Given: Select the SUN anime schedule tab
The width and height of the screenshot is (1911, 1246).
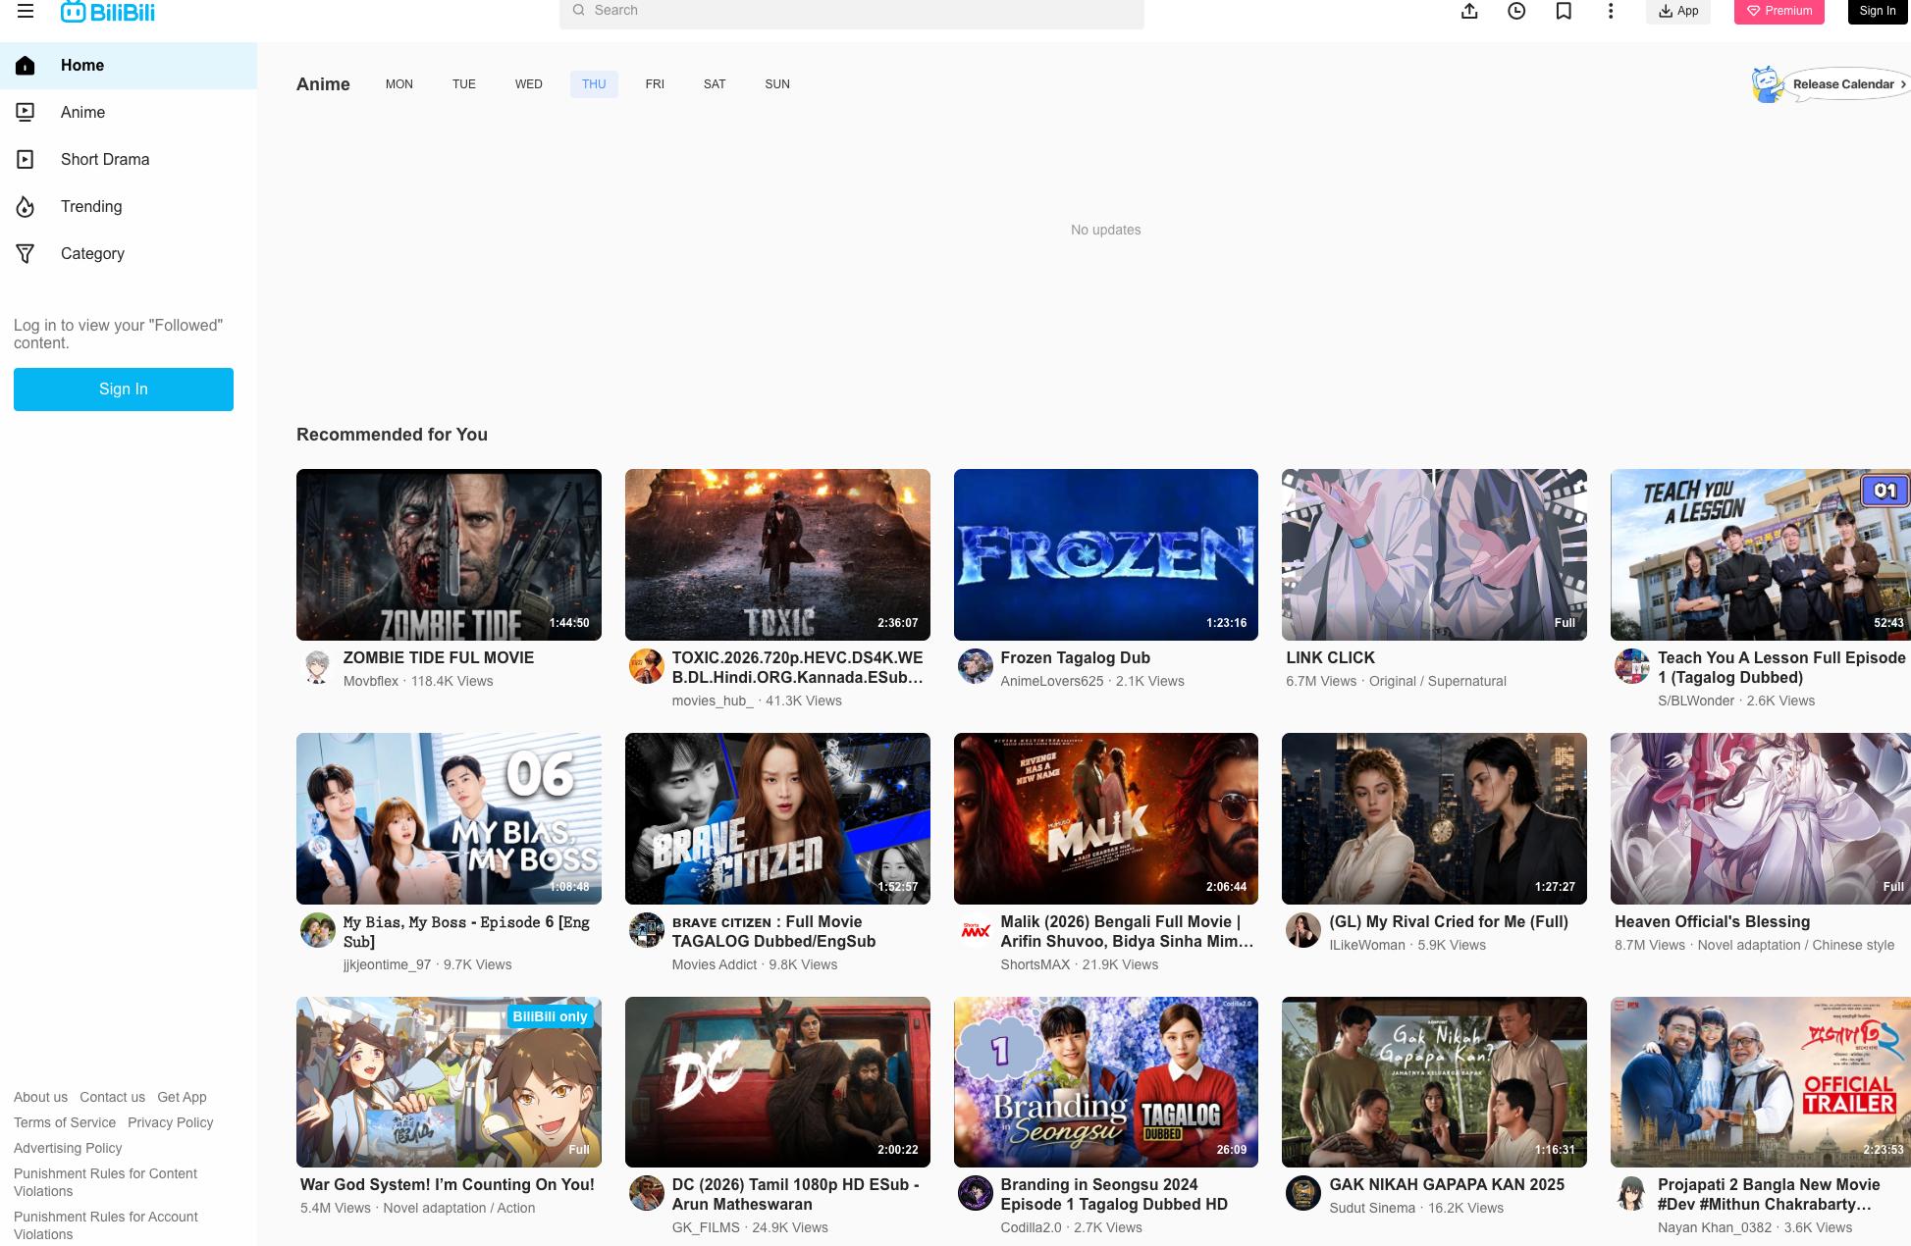Looking at the screenshot, I should click(777, 84).
